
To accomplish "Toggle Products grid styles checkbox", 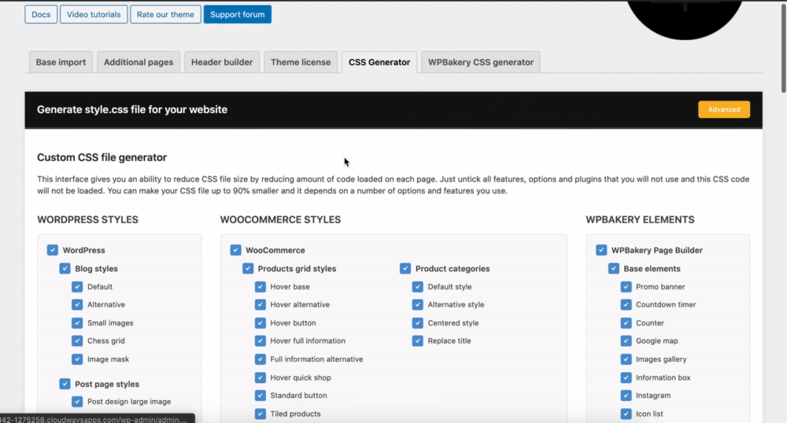I will pos(248,269).
